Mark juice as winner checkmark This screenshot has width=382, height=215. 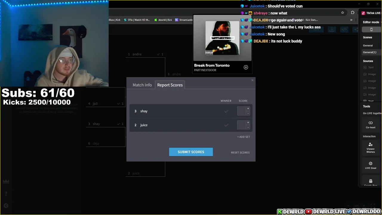tap(226, 125)
